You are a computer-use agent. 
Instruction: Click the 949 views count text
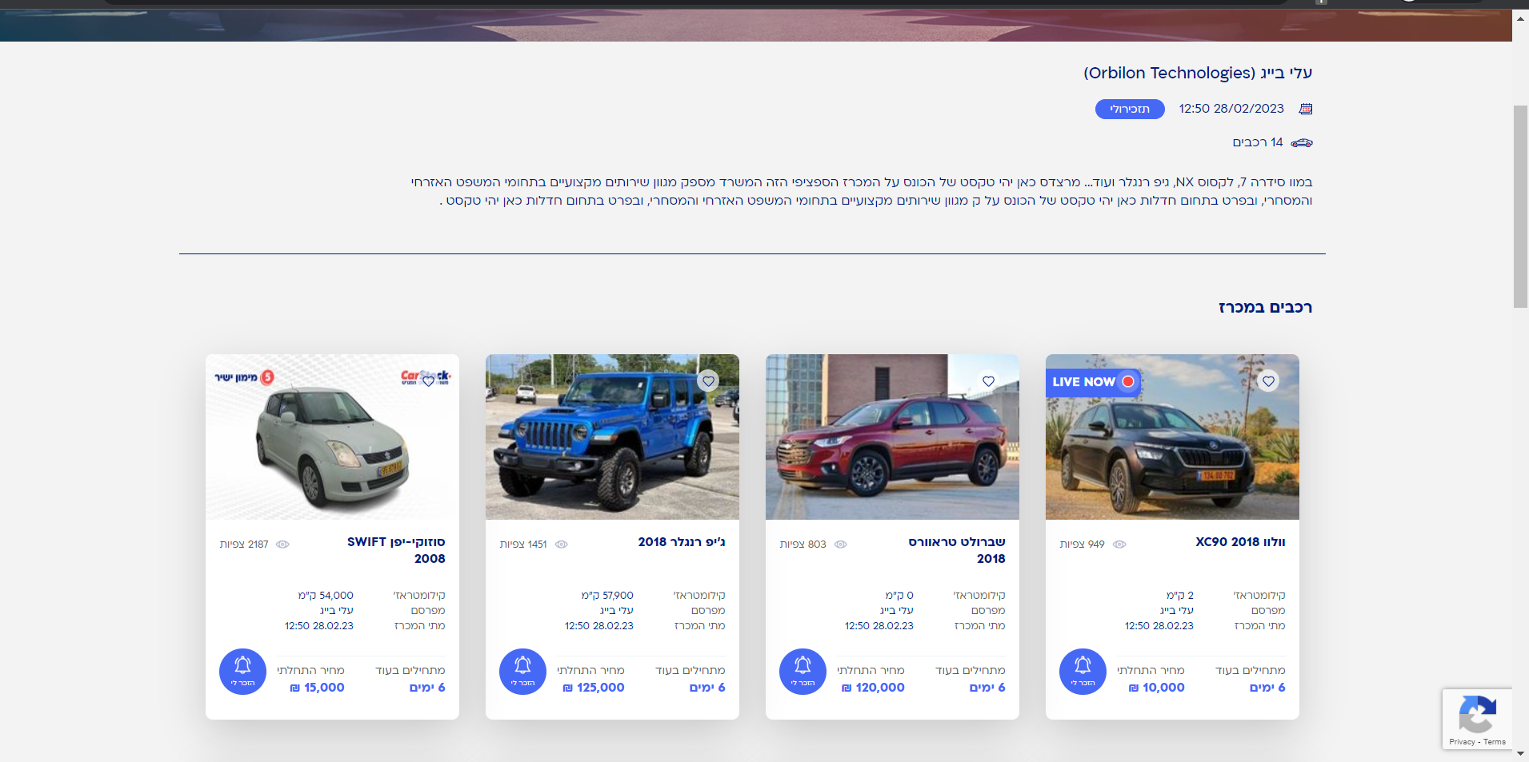pyautogui.click(x=1082, y=545)
